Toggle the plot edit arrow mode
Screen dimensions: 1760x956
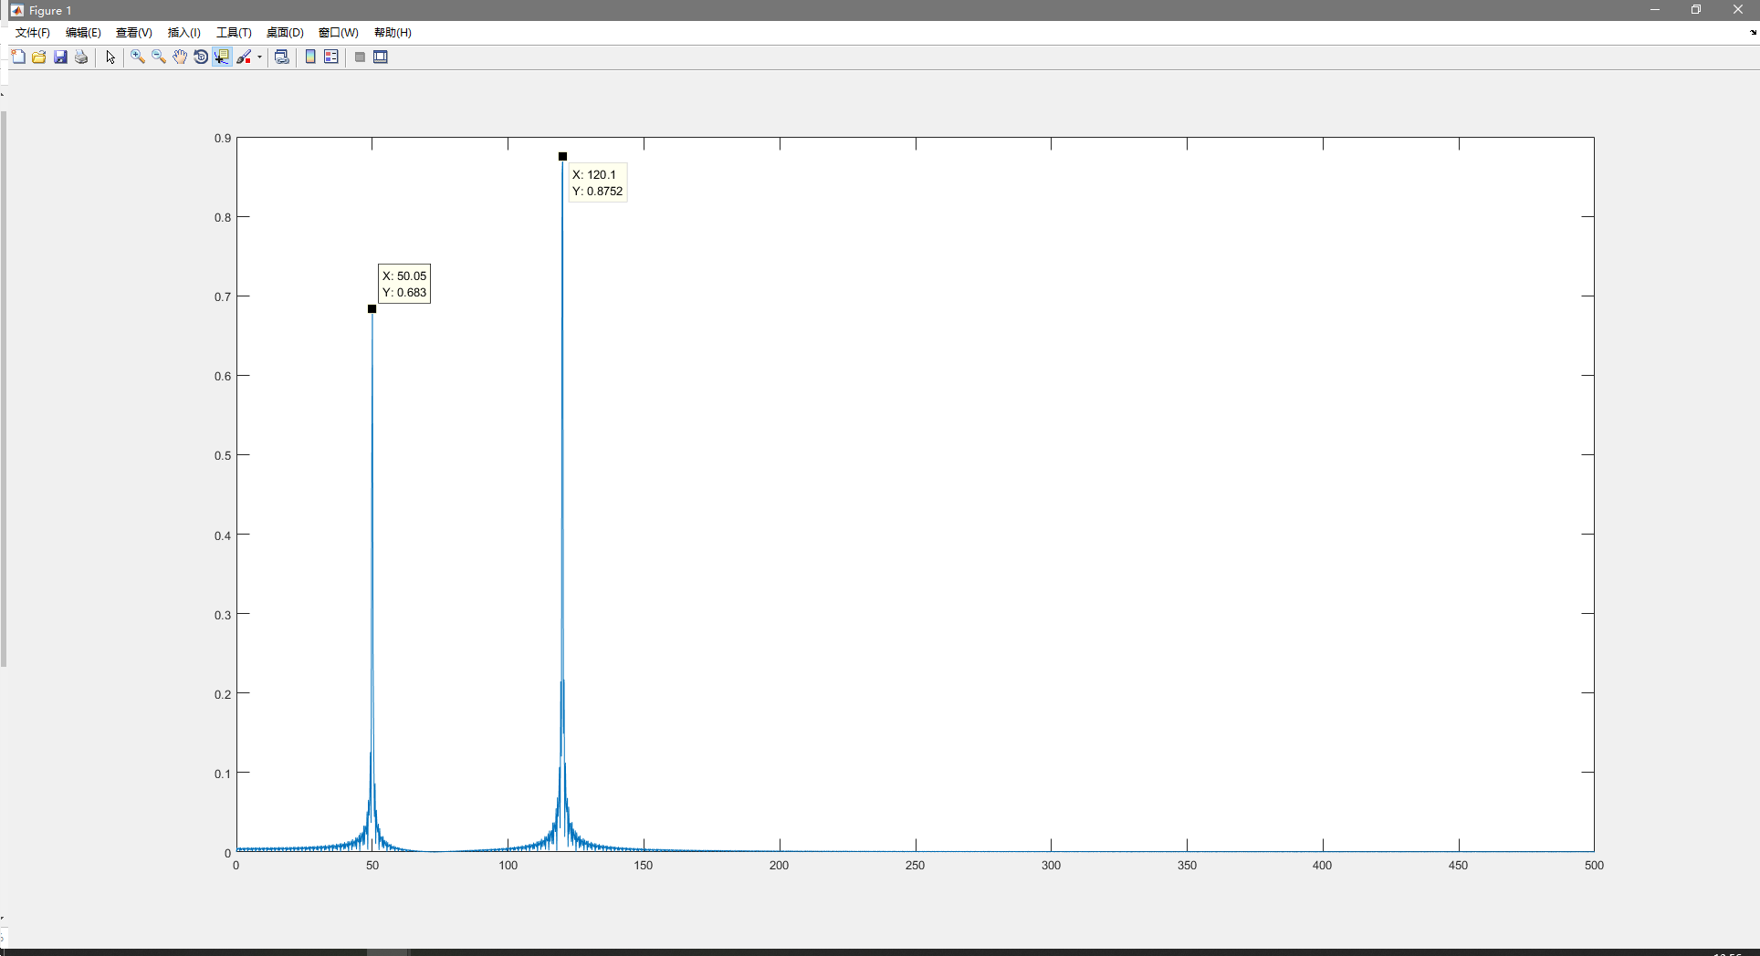click(110, 57)
